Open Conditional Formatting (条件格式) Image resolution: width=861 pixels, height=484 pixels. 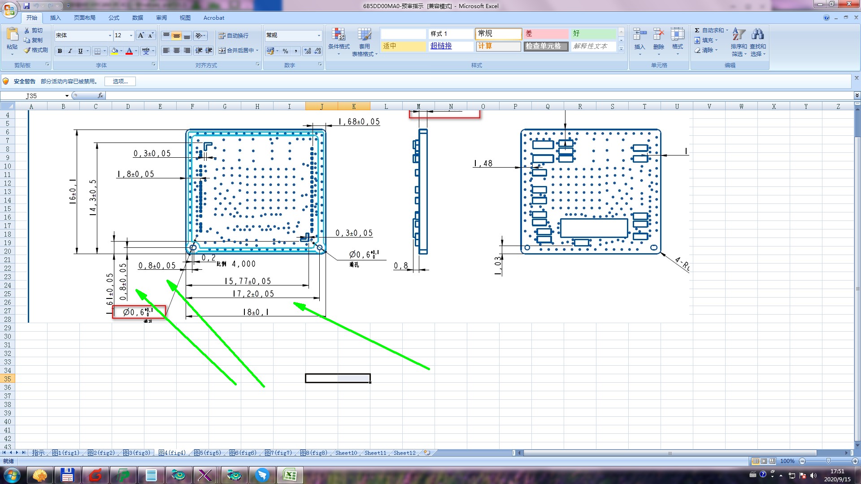[x=339, y=37]
